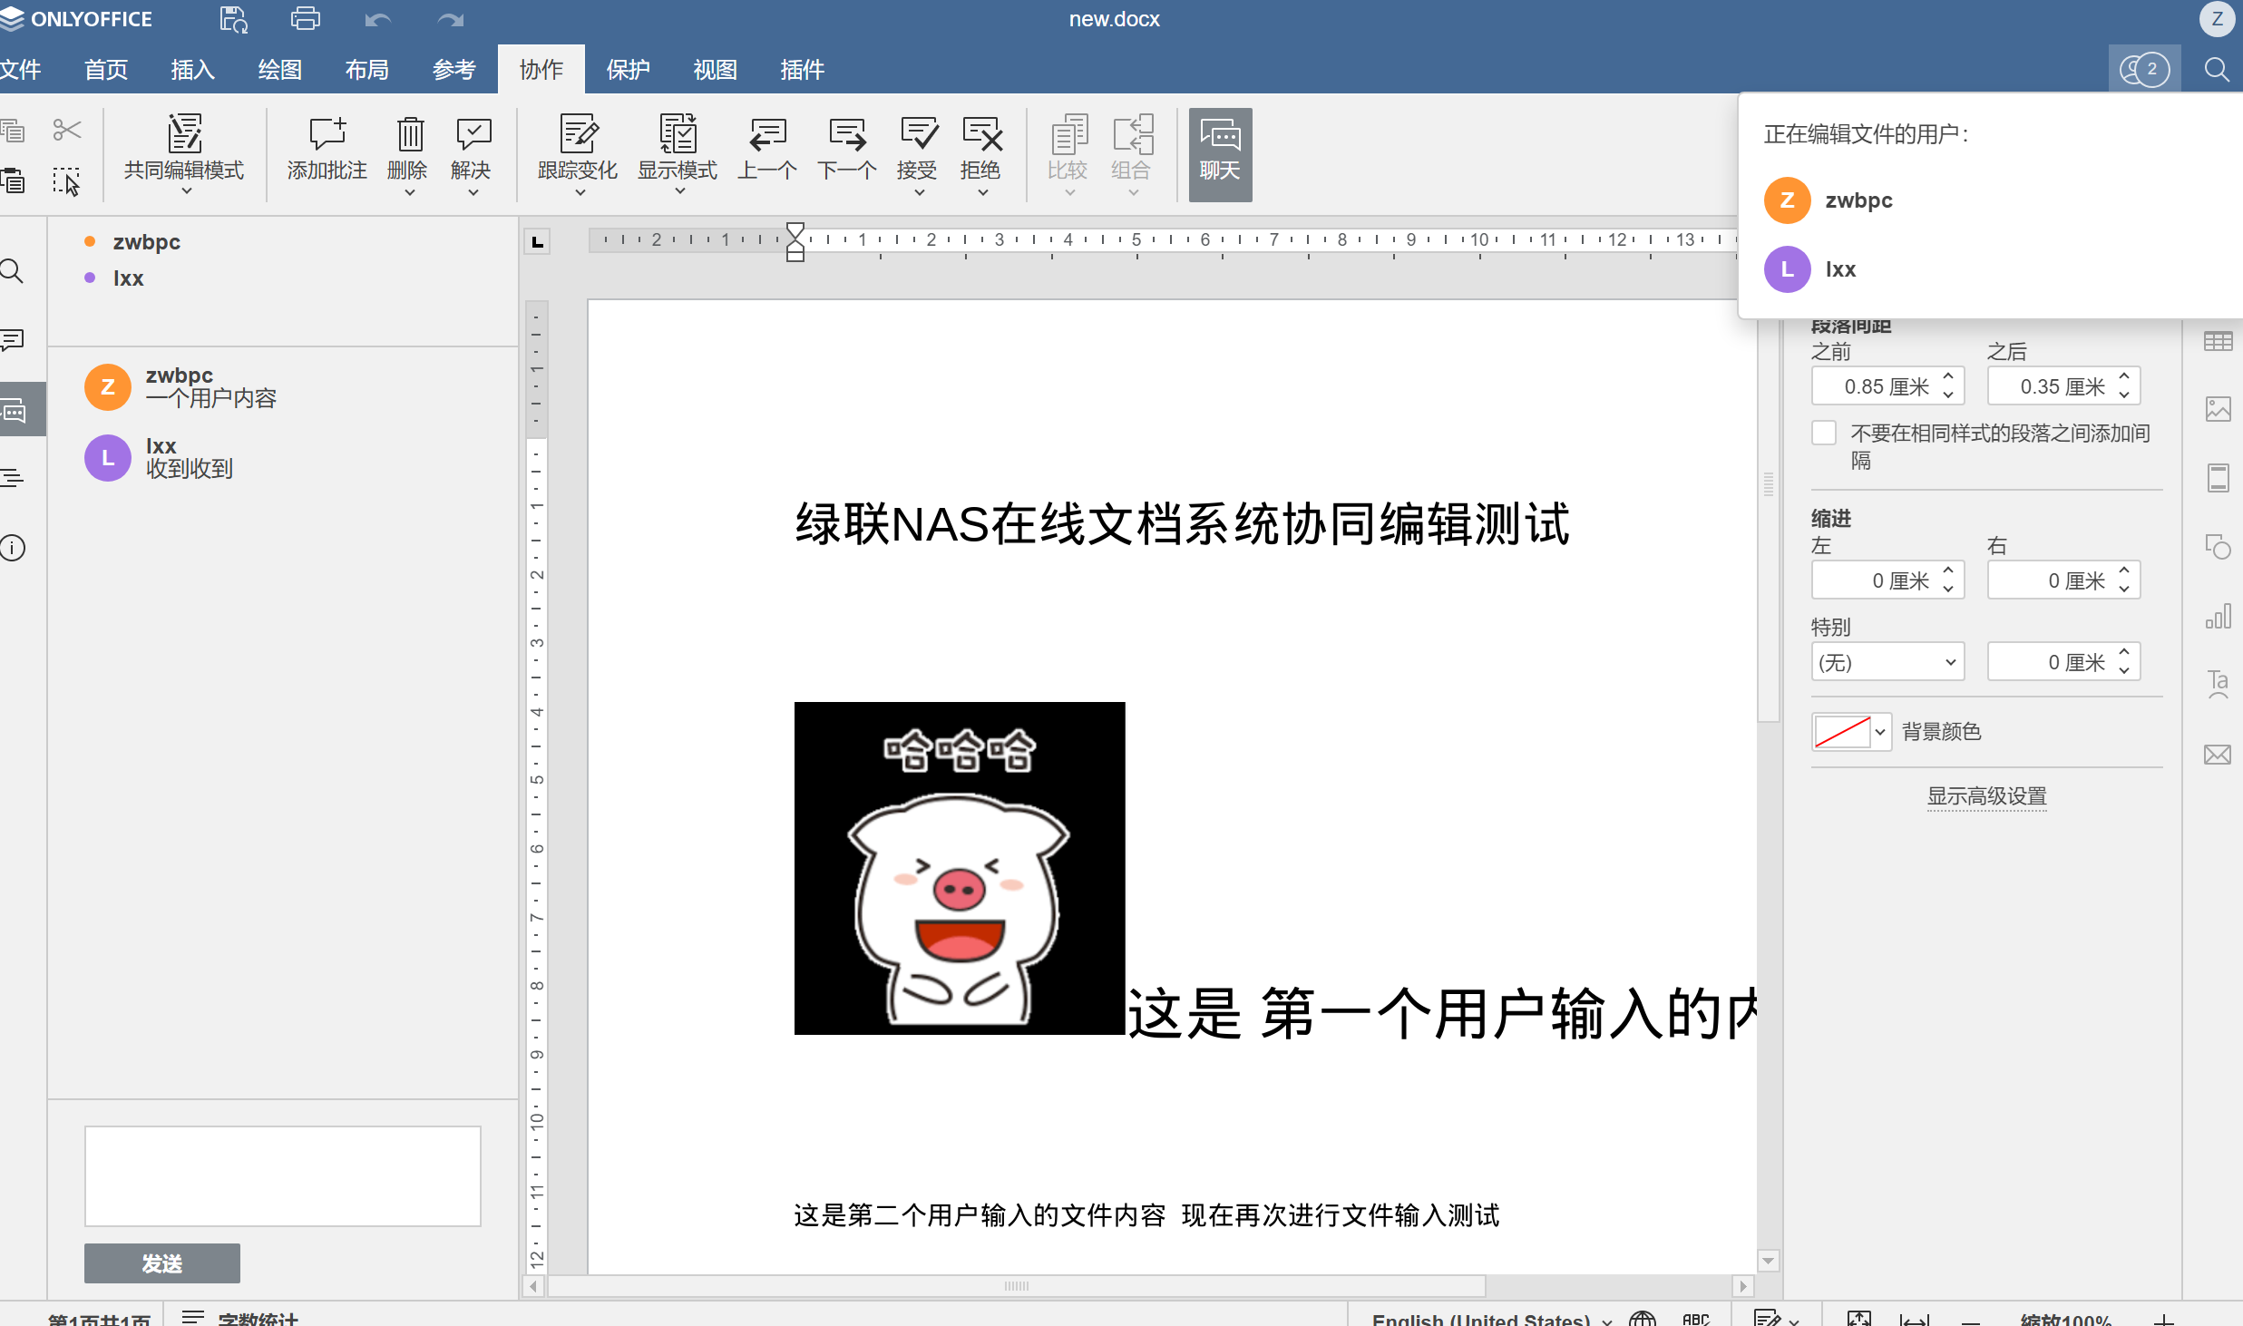
Task: Increase spacing after 0.35 厘米 stepper
Action: [x=2124, y=376]
